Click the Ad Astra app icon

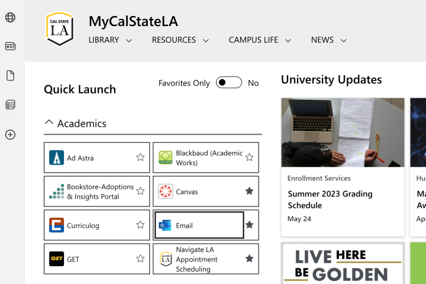57,157
